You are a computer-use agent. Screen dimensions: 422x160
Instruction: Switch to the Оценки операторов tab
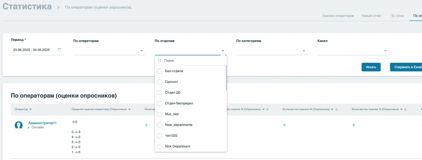click(338, 16)
